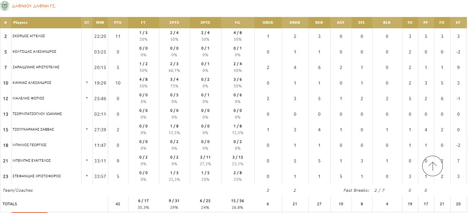Image resolution: width=468 pixels, height=213 pixels.
Task: Select player ΚΑΝΝΑΣ ΑΛΕΞΑΝΔΡΟΣ
Action: pyautogui.click(x=32, y=83)
